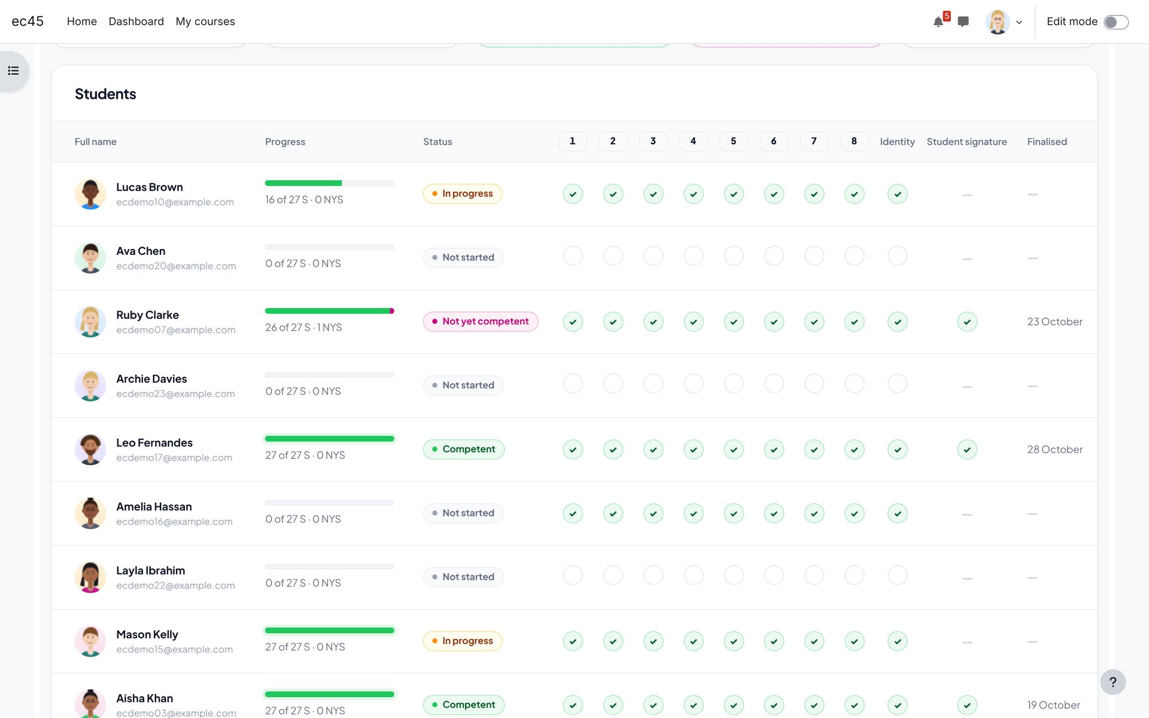Click Leo Fernandes' avatar
1149x718 pixels.
pos(90,449)
